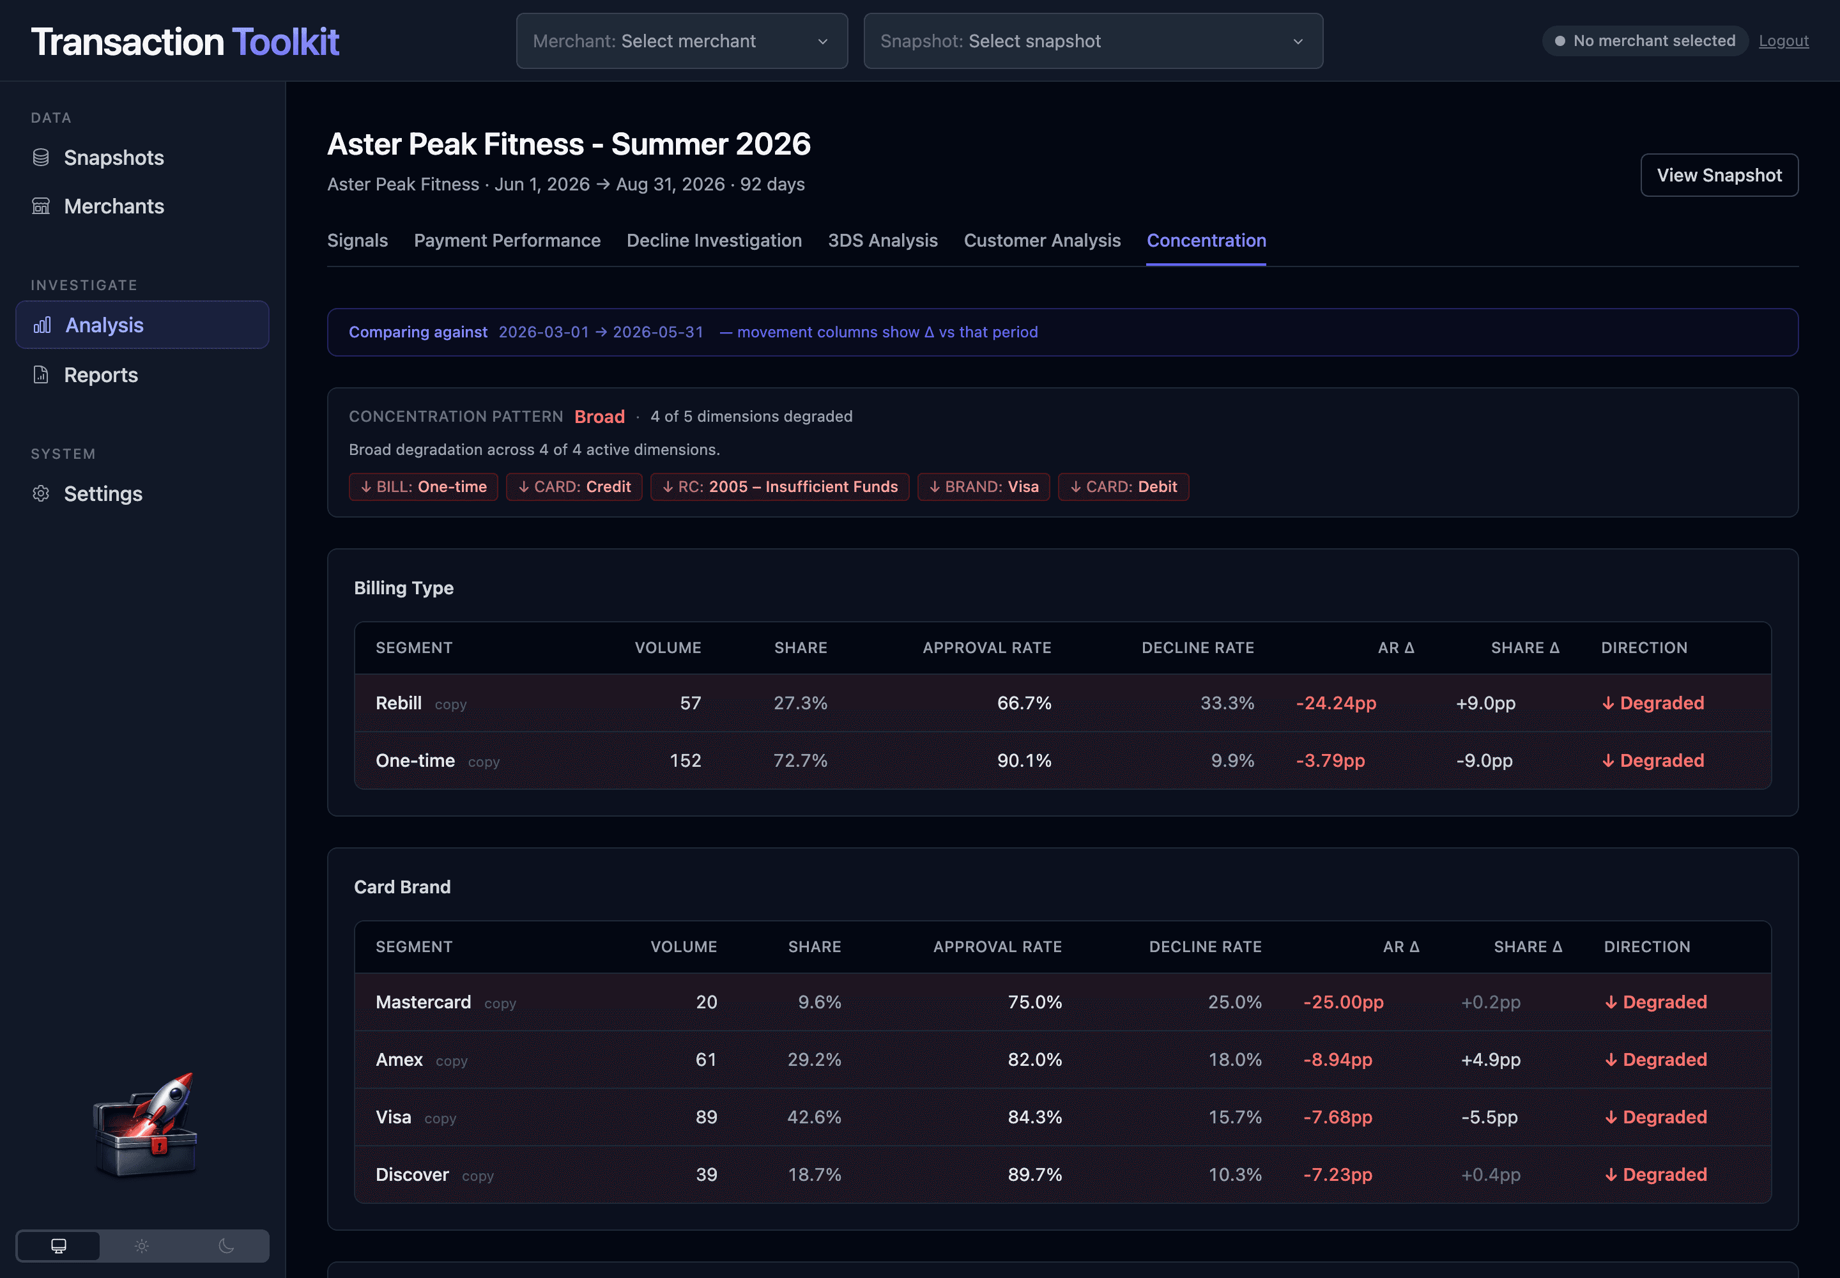
Task: Switch to Decline Investigation tab
Action: [x=714, y=240]
